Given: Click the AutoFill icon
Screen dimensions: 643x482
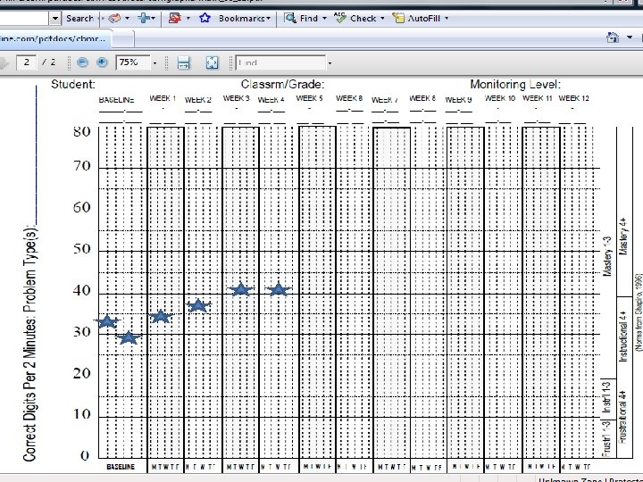Looking at the screenshot, I should point(398,18).
